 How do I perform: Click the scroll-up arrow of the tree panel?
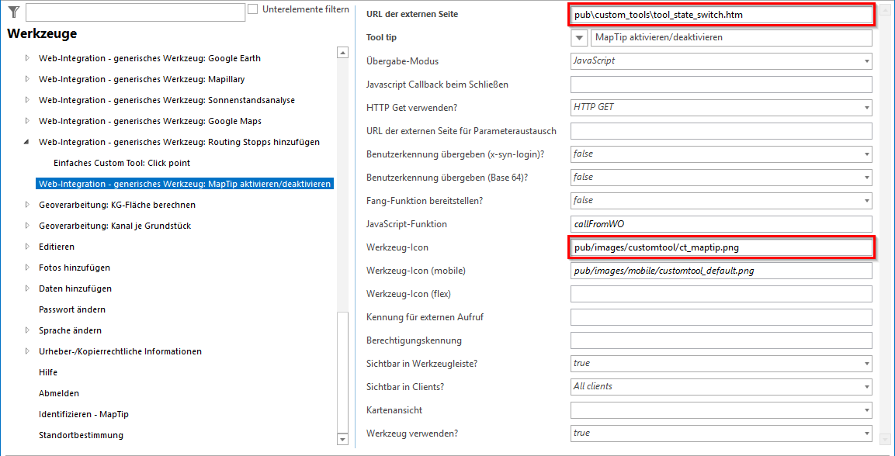[342, 52]
